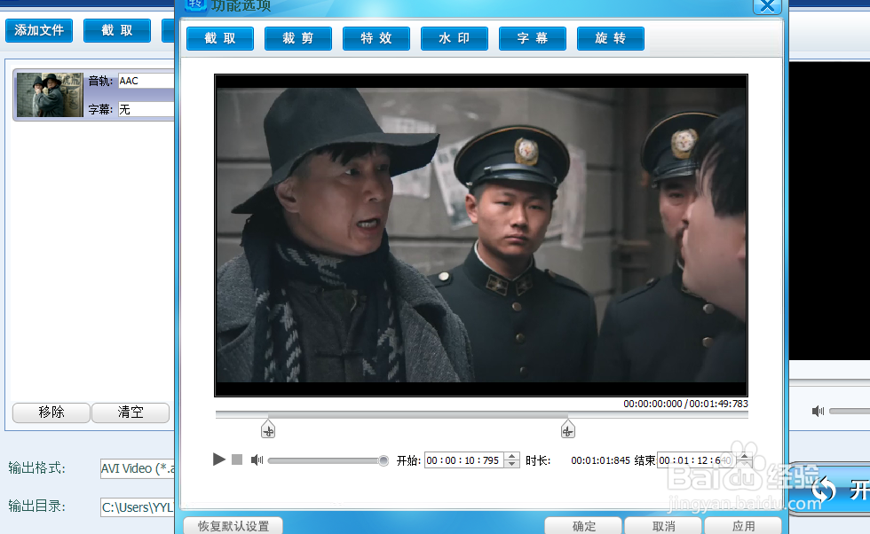Confirm with the 确定 button
The image size is (870, 534).
coord(584,526)
